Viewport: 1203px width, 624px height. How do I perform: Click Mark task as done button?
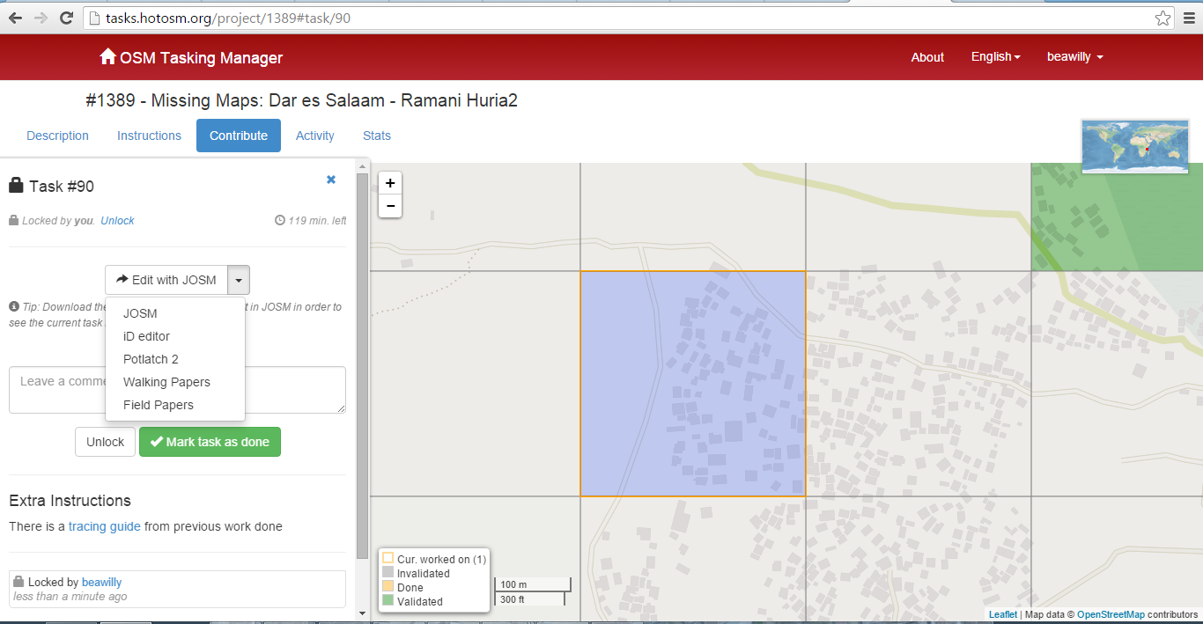pyautogui.click(x=210, y=442)
